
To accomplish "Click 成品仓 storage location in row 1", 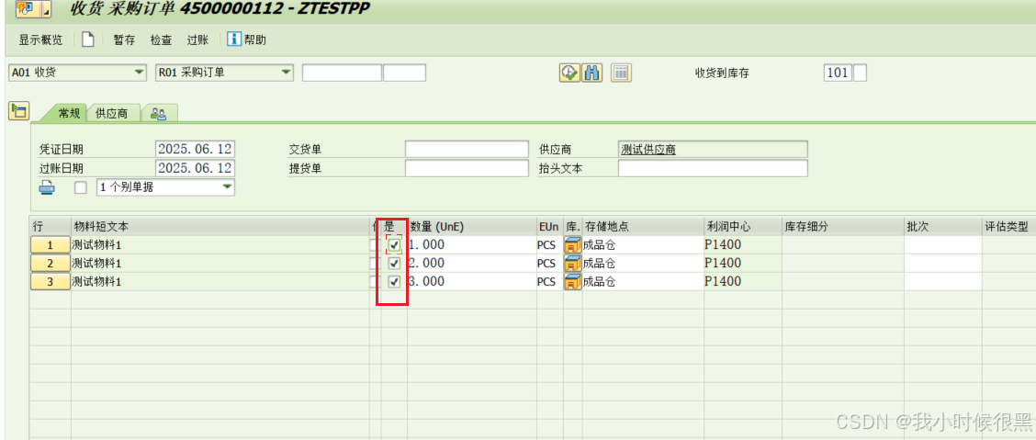I will click(600, 245).
